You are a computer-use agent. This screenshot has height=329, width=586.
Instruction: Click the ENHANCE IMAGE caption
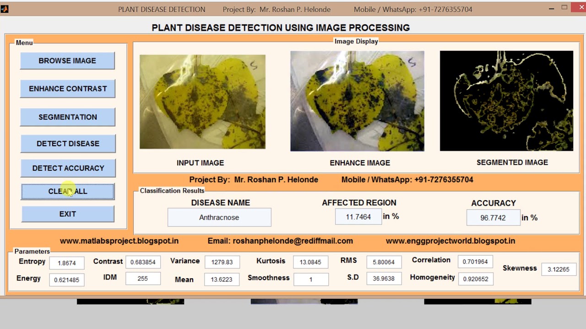coord(360,163)
